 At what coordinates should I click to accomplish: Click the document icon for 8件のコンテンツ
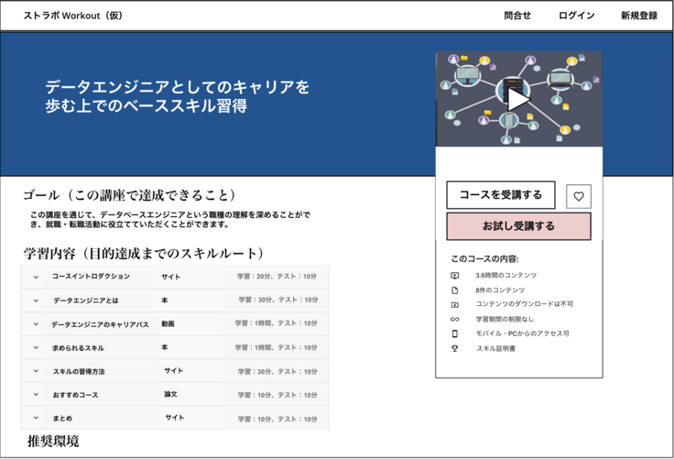pyautogui.click(x=454, y=290)
